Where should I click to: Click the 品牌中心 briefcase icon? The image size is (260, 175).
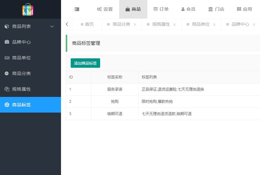(7, 42)
